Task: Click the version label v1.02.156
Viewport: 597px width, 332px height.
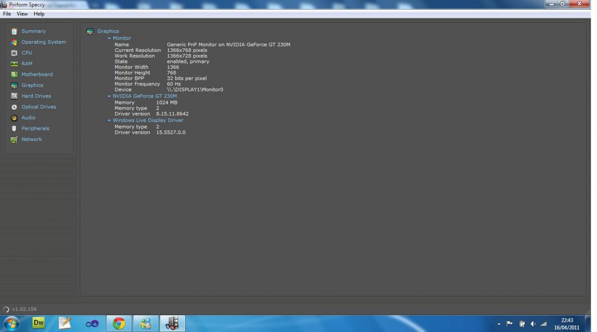Action: [x=24, y=309]
